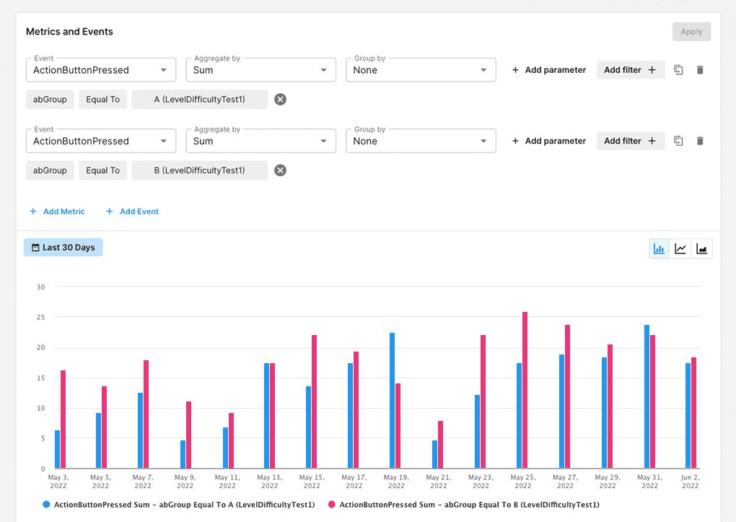This screenshot has width=736, height=522.
Task: Remove the abGroup B filter chip
Action: click(280, 170)
